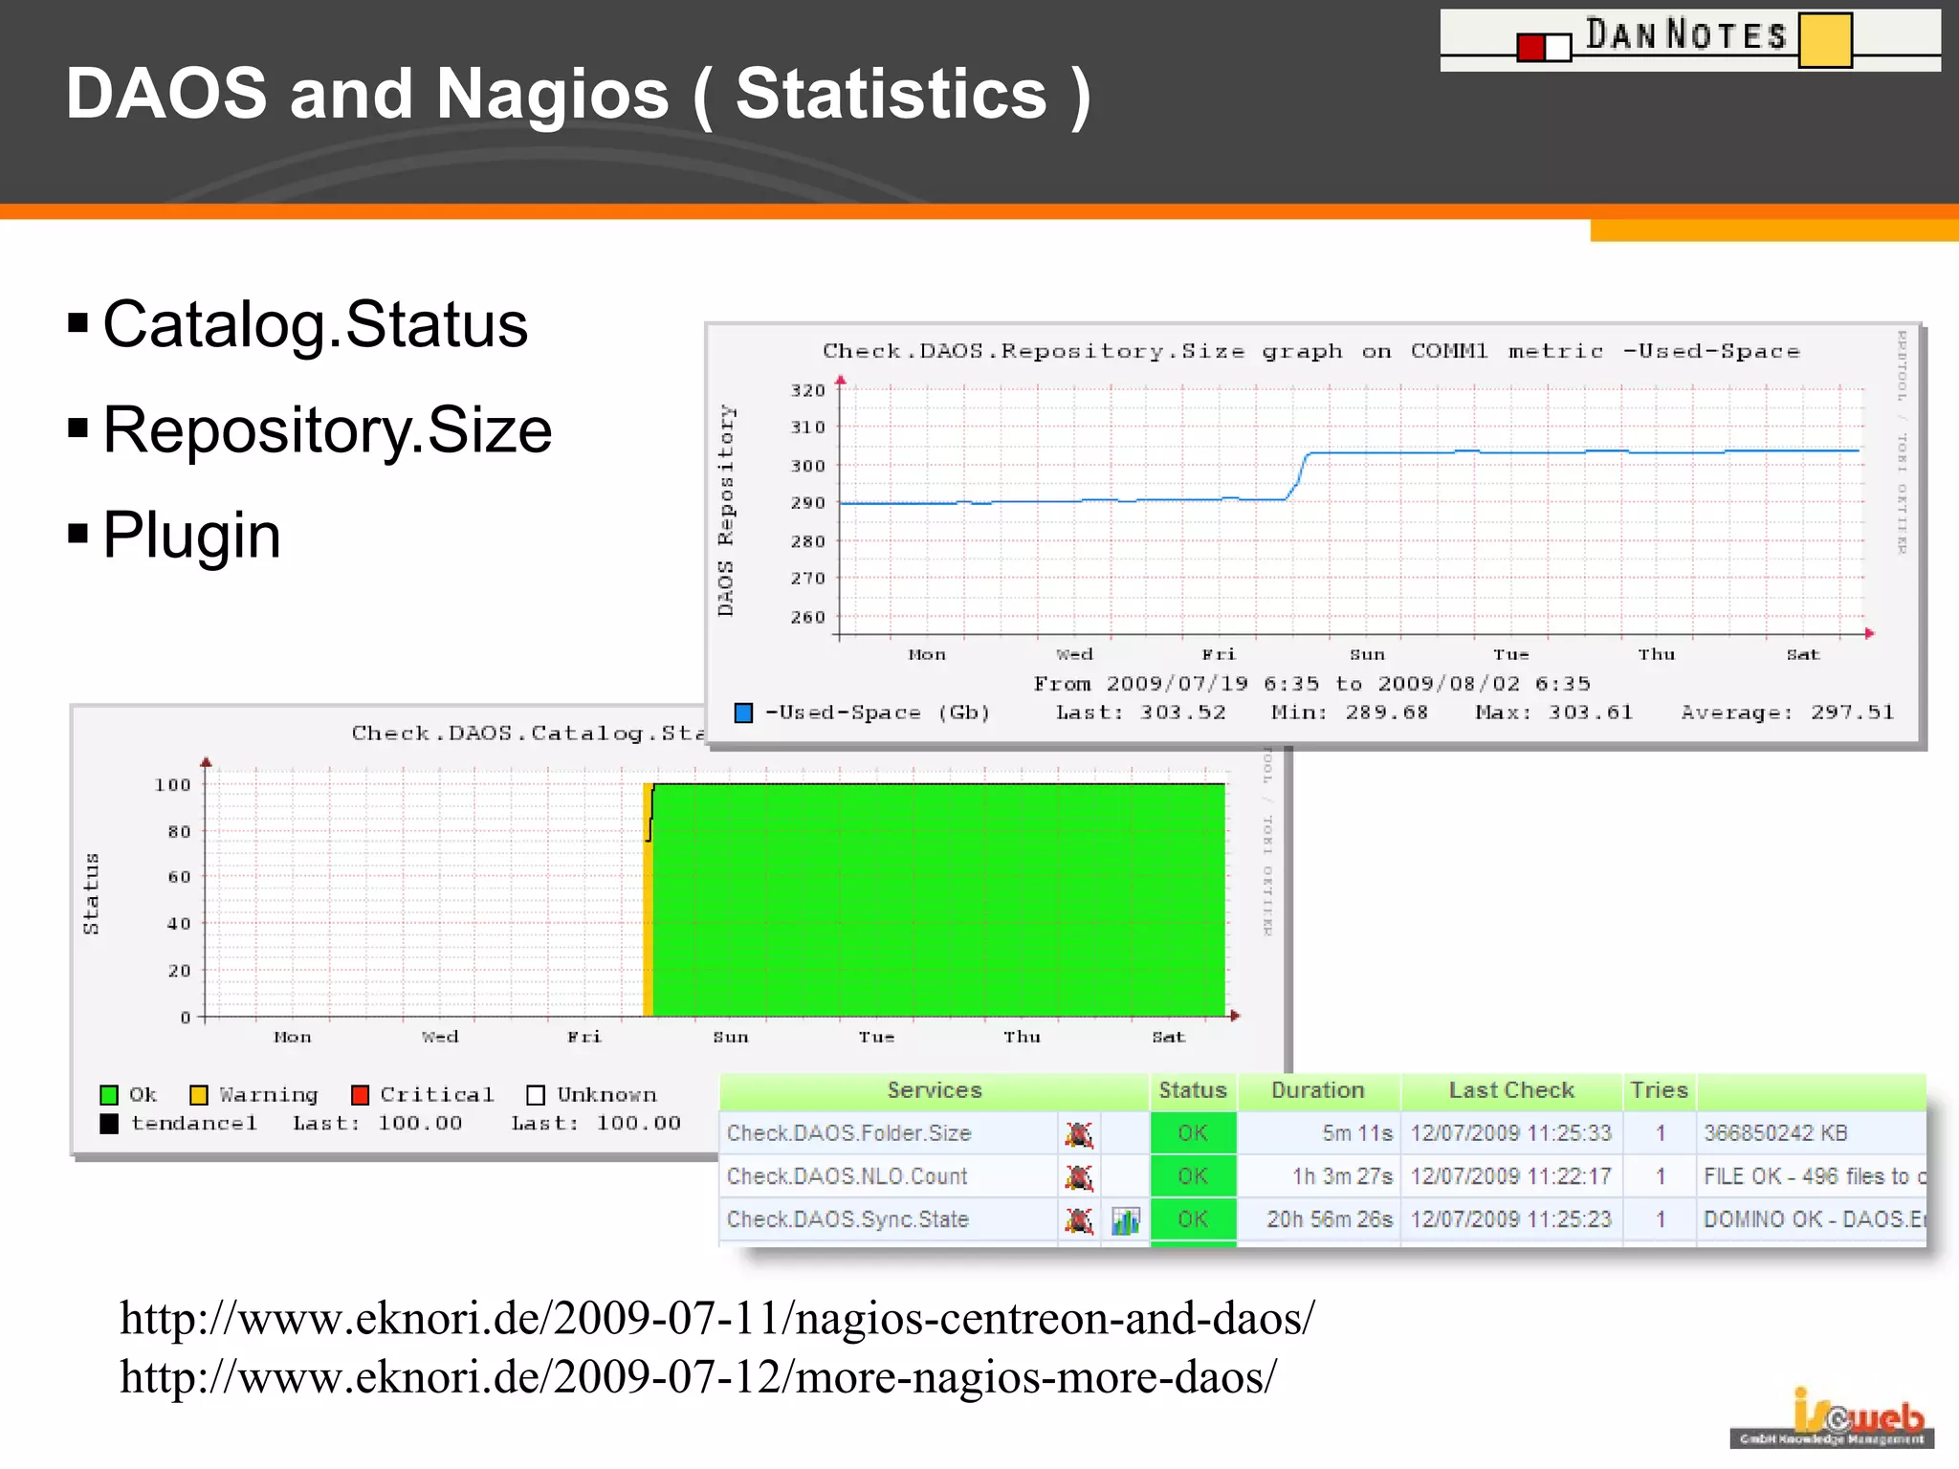Click the Average: 297.51 value
Viewport: 1959px width, 1469px height.
(x=1788, y=713)
